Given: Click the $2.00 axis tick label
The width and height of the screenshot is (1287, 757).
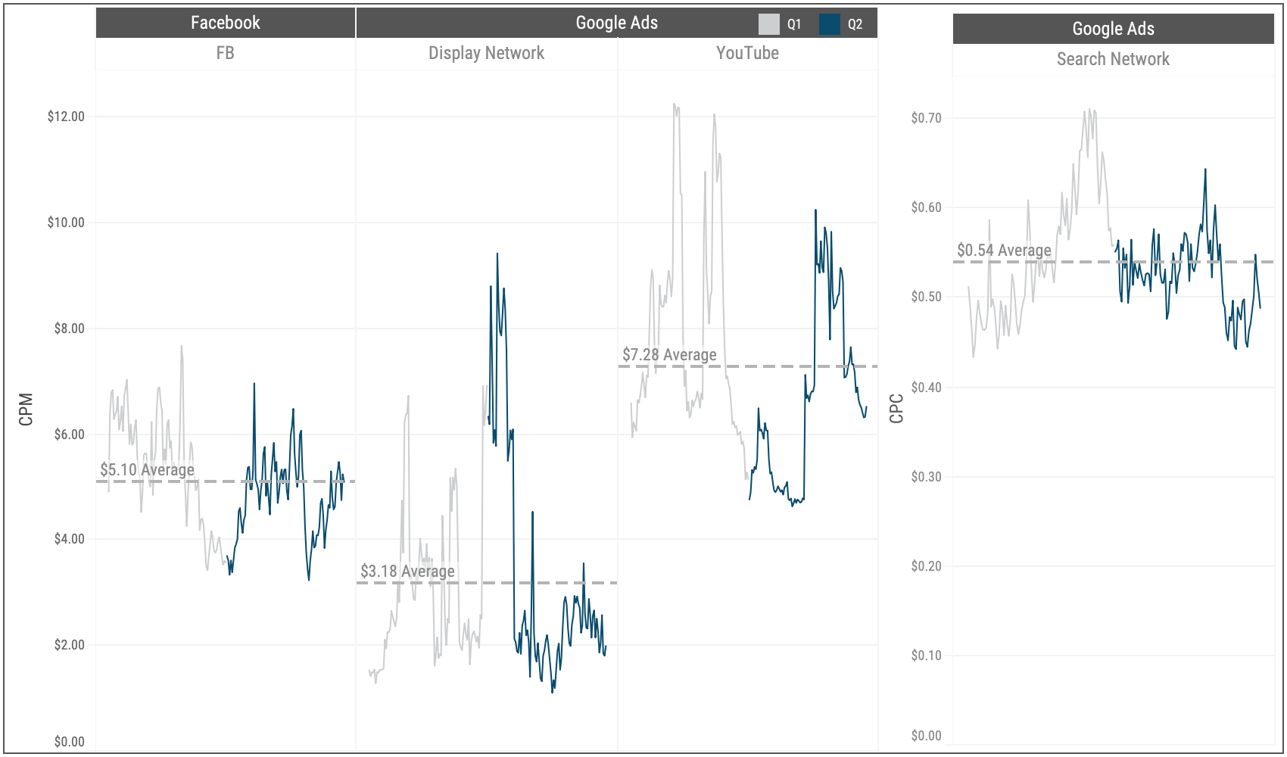Looking at the screenshot, I should point(70,645).
